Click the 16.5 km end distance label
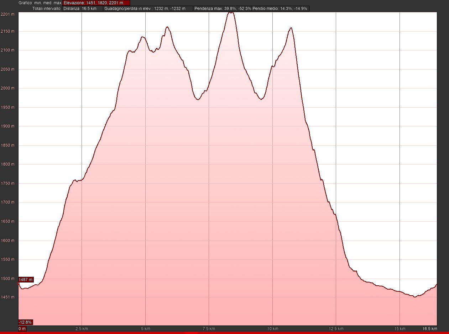Image resolution: width=449 pixels, height=334 pixels. 430,329
